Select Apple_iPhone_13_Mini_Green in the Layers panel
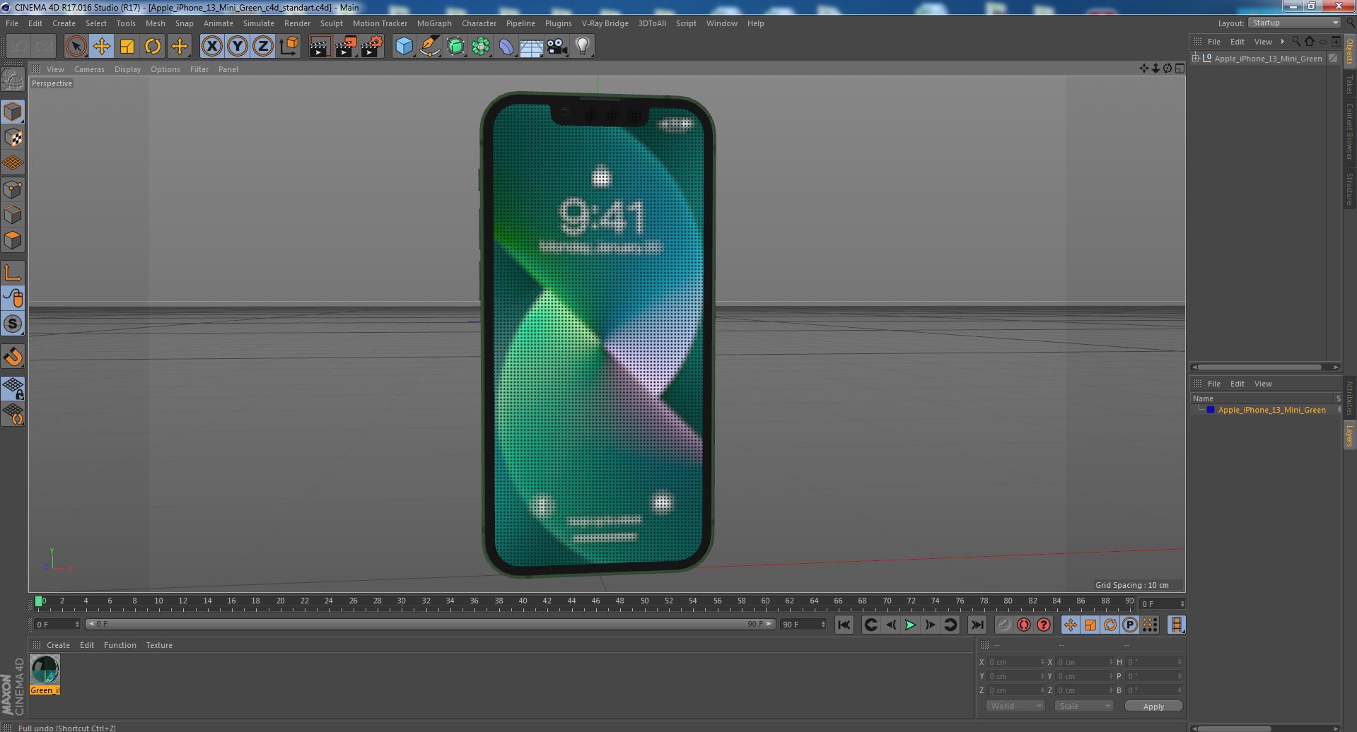The width and height of the screenshot is (1357, 732). (1271, 410)
